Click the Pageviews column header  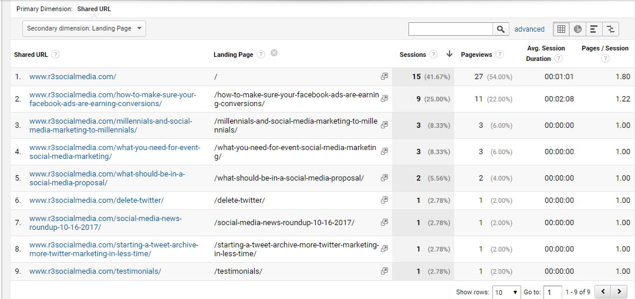coord(477,55)
